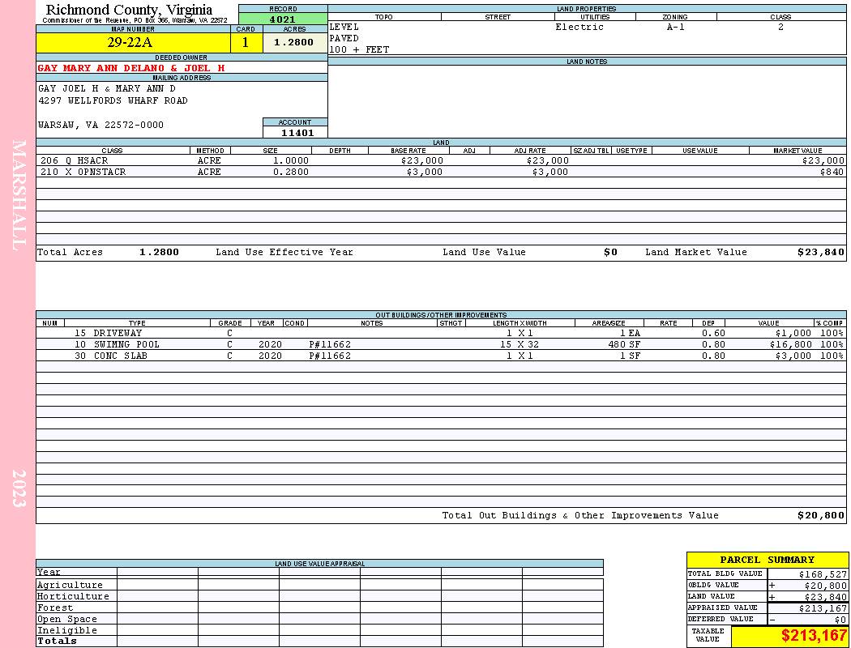Click Horticulture row label

[x=73, y=596]
